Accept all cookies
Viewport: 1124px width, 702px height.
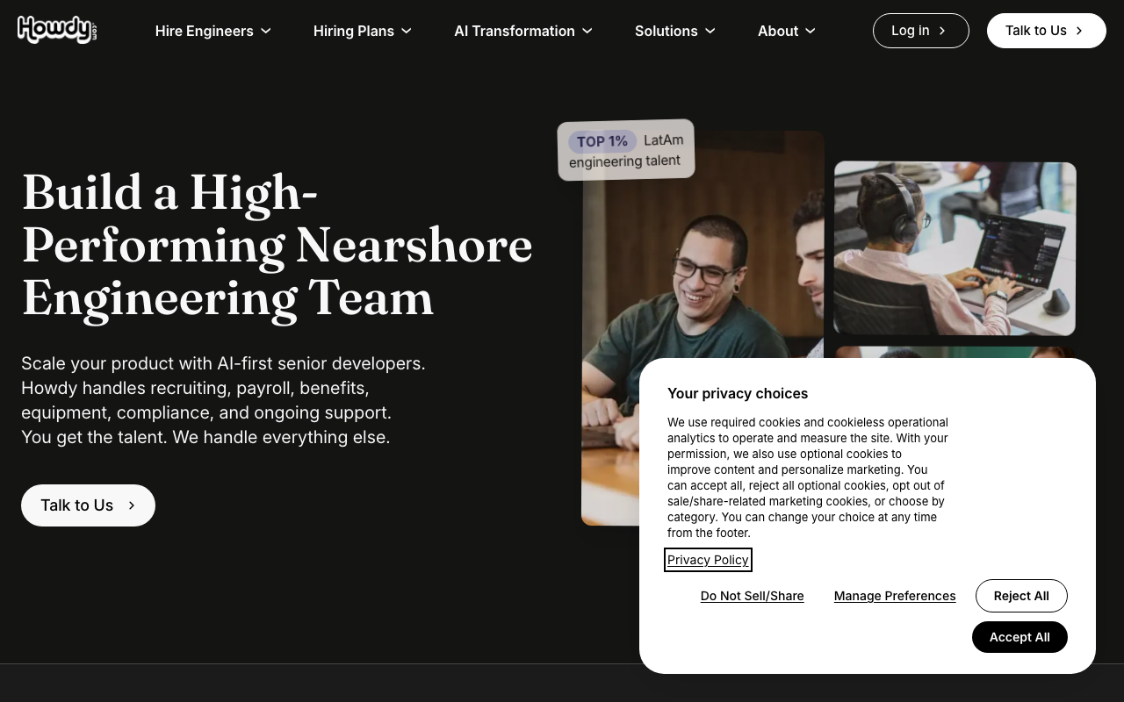click(x=1020, y=637)
